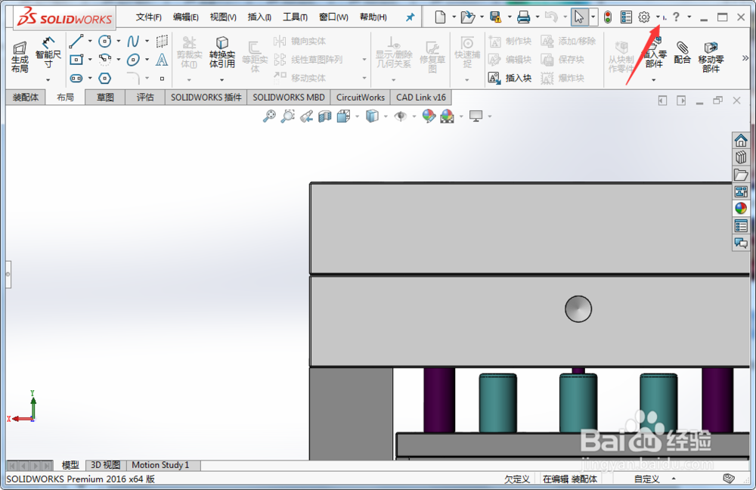The width and height of the screenshot is (756, 490).
Task: Select the Smart Dimension (智能尺寸) tool
Action: (x=48, y=52)
